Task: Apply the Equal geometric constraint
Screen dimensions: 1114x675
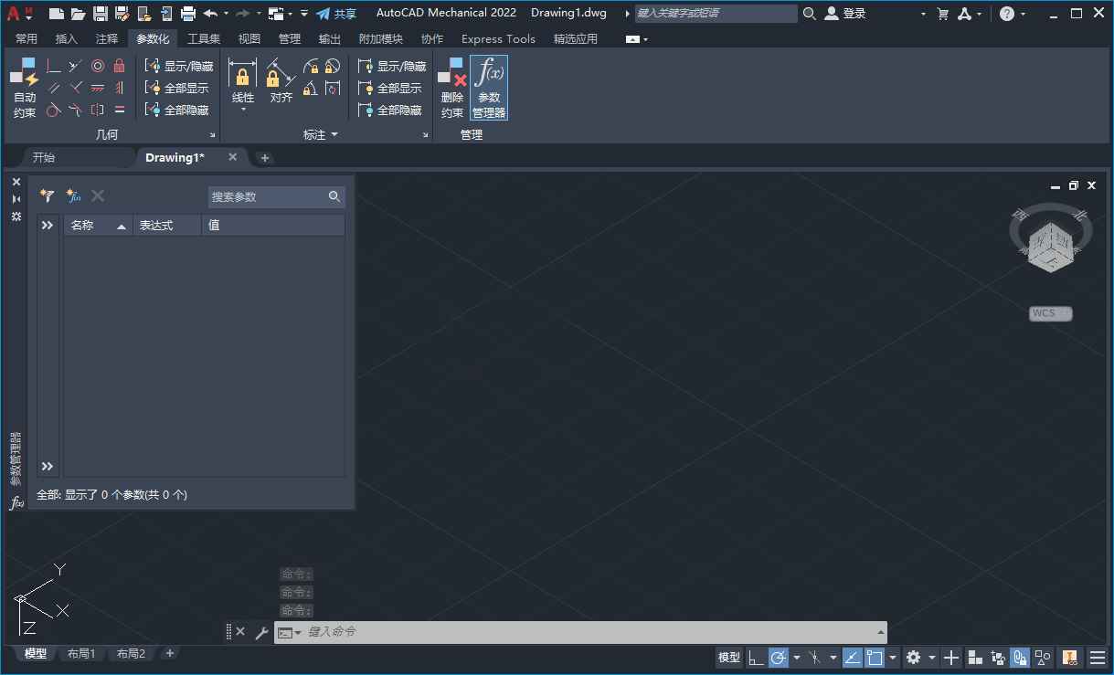Action: [119, 110]
